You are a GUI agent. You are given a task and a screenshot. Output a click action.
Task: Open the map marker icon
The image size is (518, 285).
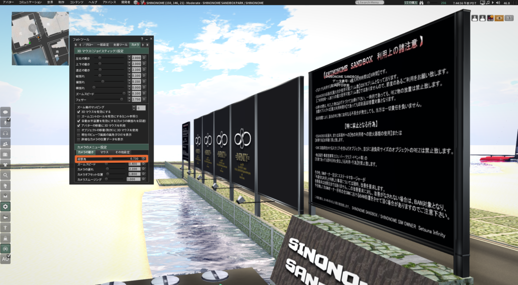tap(5, 196)
